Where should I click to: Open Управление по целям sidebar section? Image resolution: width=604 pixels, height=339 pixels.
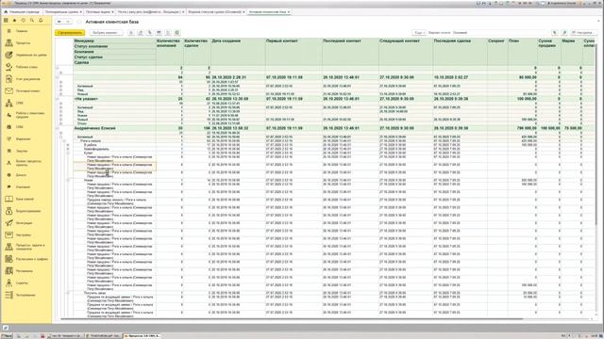pos(25,55)
